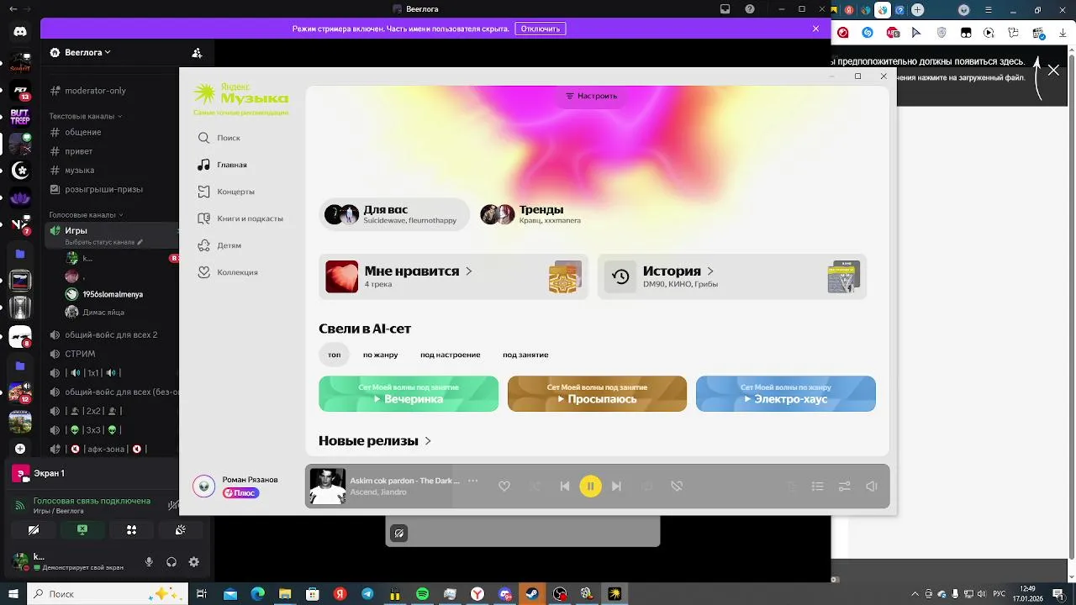1076x605 pixels.
Task: Open the play queue list
Action: [817, 486]
